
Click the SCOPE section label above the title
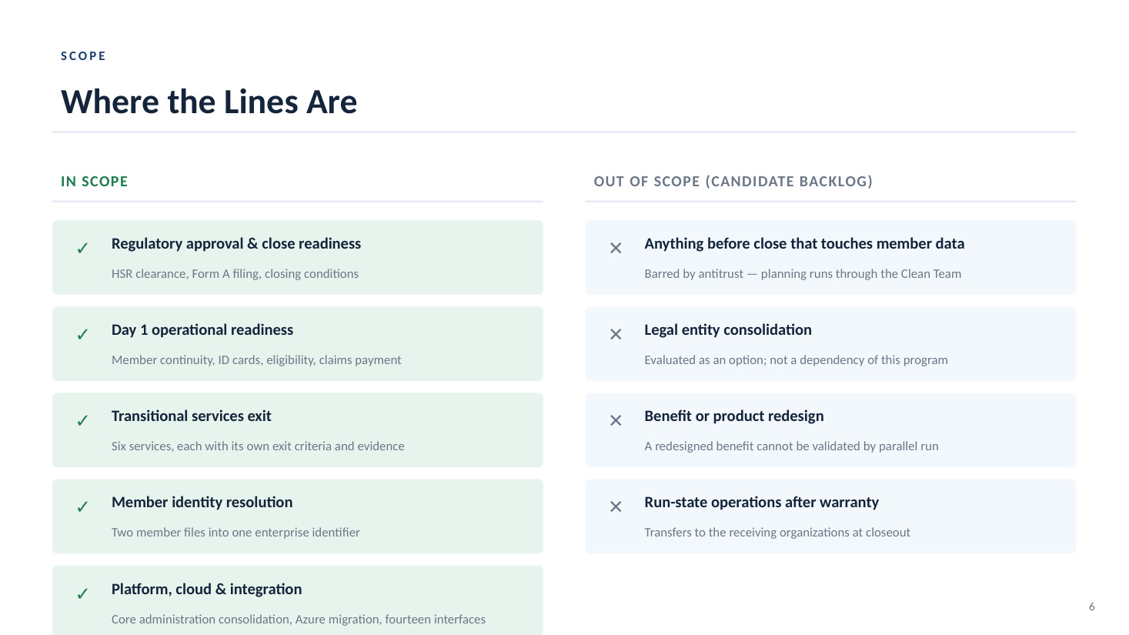(x=83, y=56)
